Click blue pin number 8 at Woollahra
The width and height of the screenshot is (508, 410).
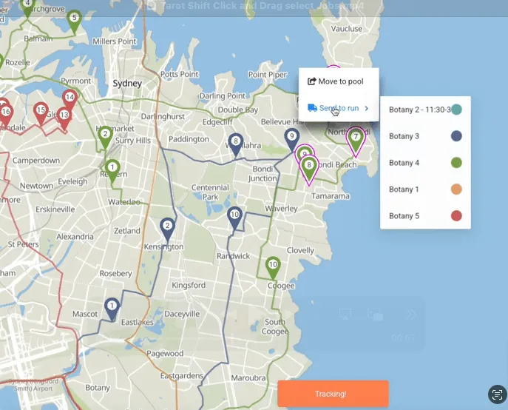click(x=236, y=145)
